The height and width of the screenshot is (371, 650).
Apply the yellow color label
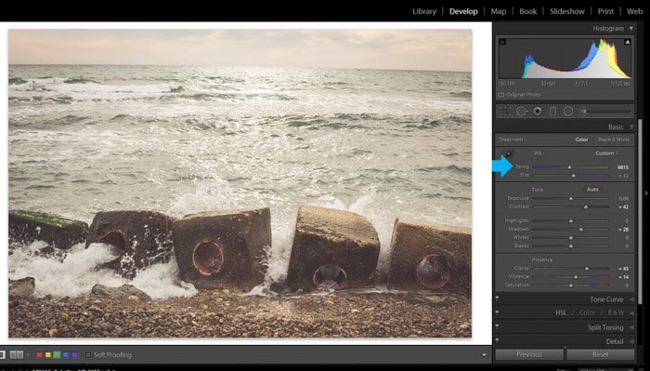coord(48,355)
